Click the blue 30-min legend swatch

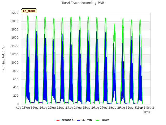[78, 120]
